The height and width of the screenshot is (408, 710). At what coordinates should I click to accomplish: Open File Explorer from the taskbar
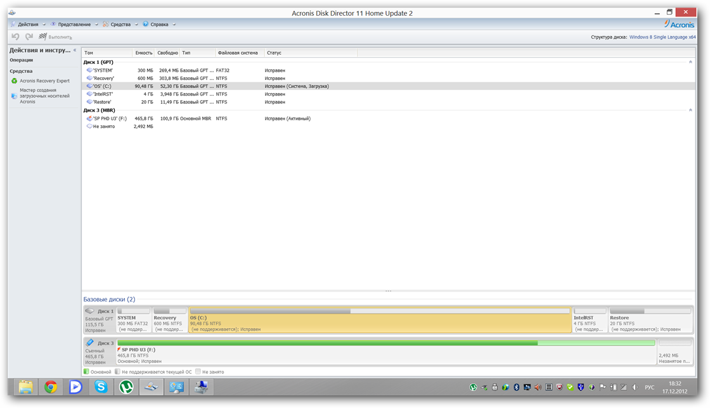26,386
